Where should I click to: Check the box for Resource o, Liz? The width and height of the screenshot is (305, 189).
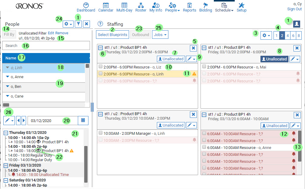[101, 67]
